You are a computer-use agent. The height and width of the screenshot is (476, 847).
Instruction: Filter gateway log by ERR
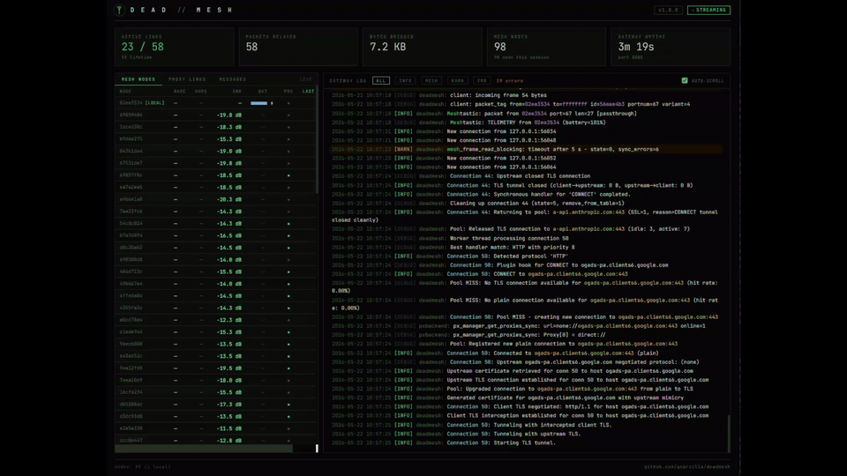coord(482,80)
